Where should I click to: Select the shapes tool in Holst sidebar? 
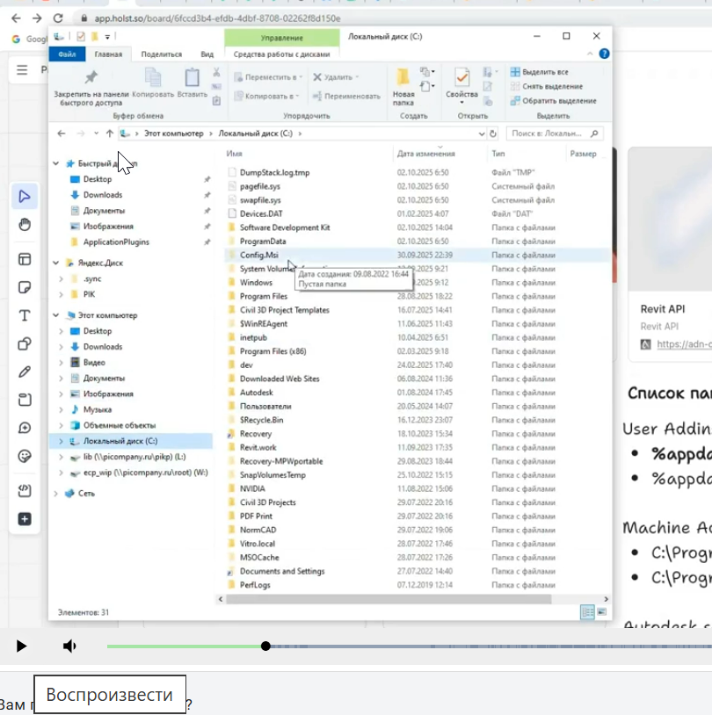pyautogui.click(x=25, y=343)
